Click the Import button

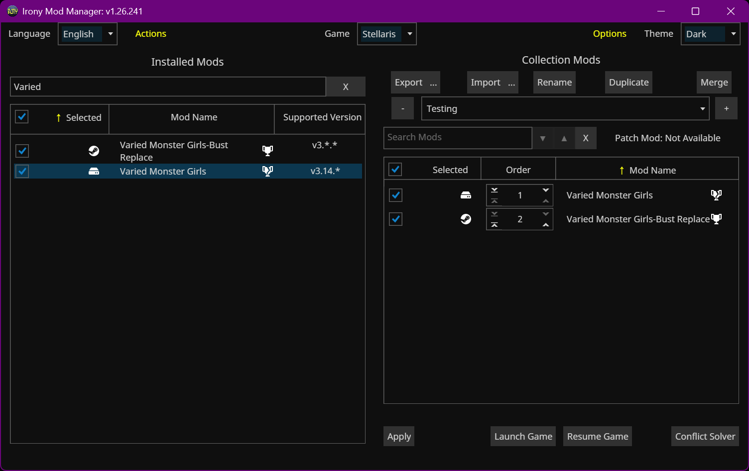coord(486,83)
